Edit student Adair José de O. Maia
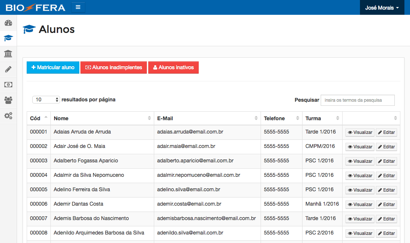410x243 pixels. 386,147
